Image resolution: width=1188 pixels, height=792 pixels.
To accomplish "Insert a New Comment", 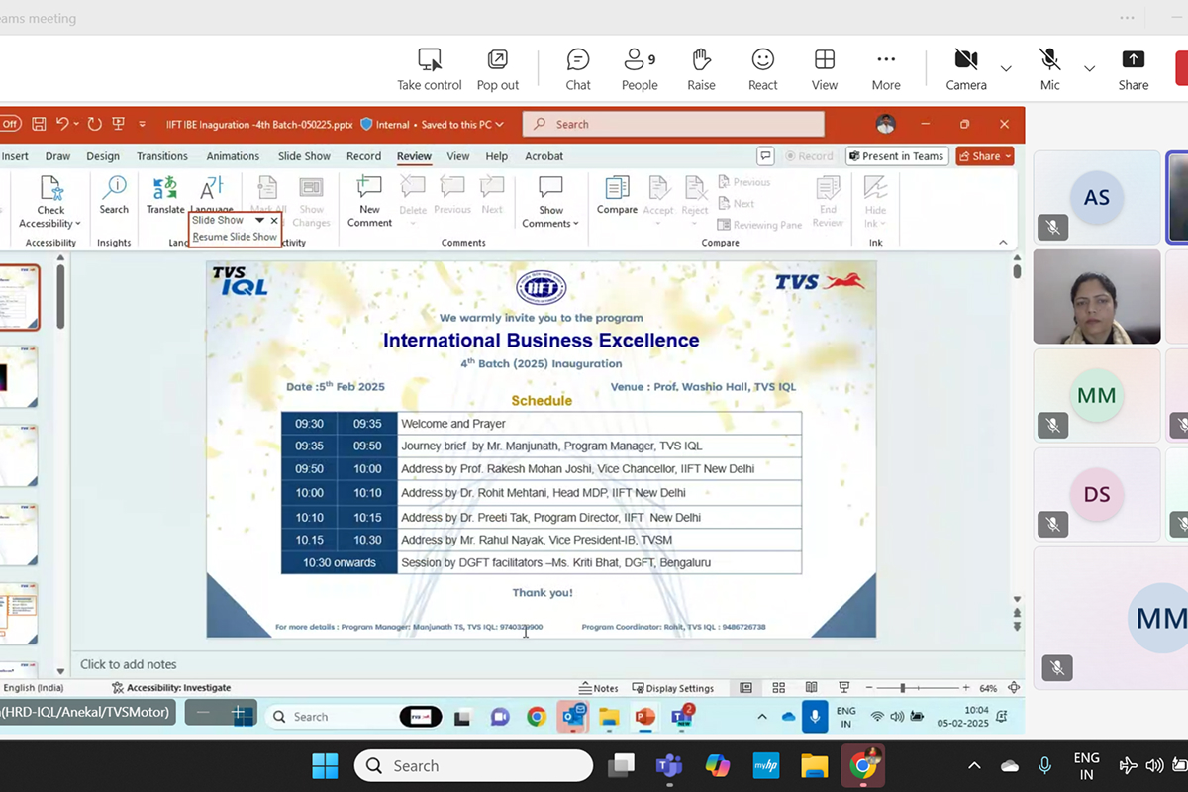I will [369, 202].
